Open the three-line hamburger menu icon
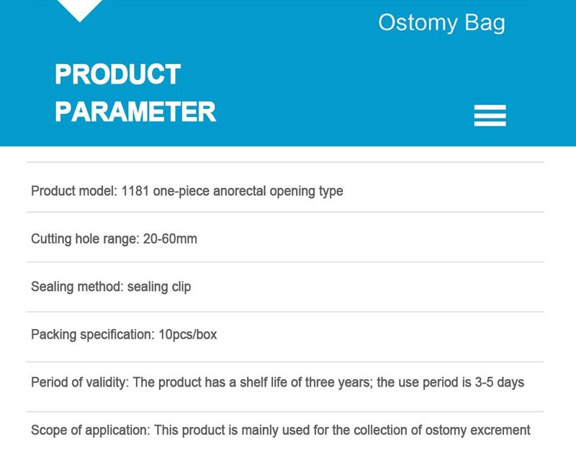 (x=490, y=115)
